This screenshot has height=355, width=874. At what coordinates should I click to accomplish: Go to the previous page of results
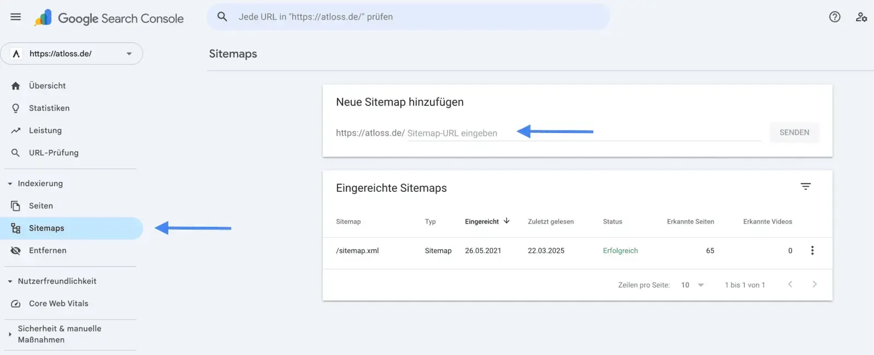790,284
